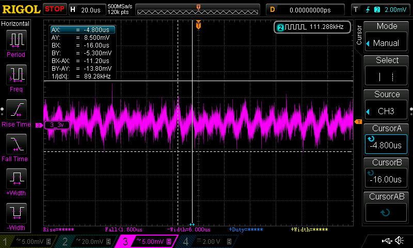Select the Freq measurement icon
413x248 pixels.
17,75
